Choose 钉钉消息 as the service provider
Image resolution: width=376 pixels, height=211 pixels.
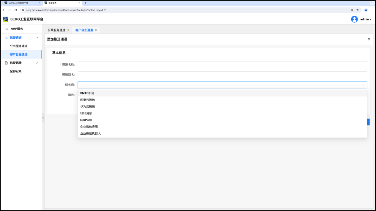click(x=86, y=113)
